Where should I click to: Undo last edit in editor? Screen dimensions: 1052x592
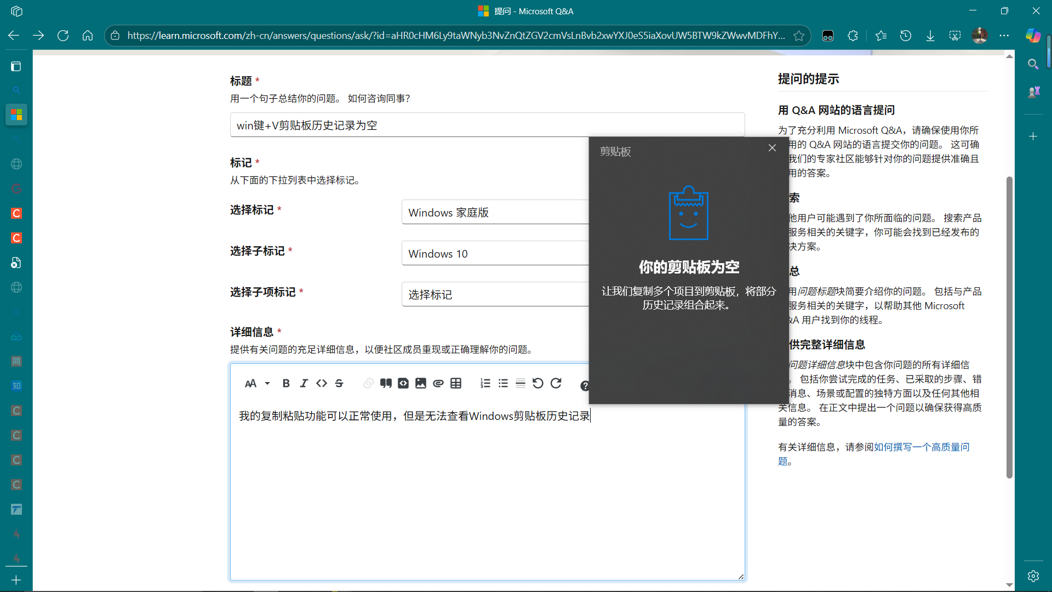tap(538, 384)
